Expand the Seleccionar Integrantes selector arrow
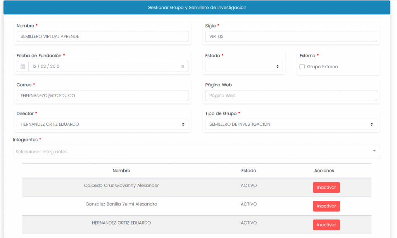Screen dimensions: 397x238 click(374, 151)
